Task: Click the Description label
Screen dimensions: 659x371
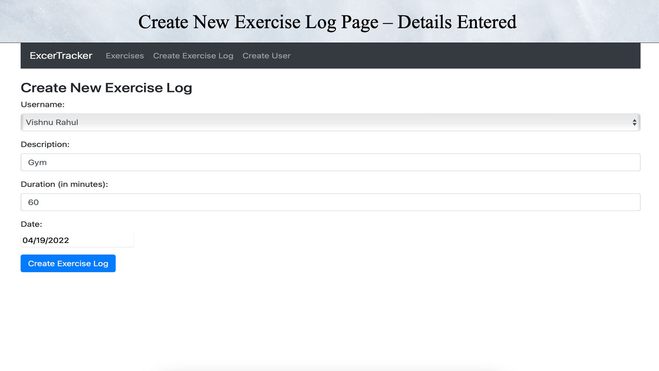Action: 45,144
